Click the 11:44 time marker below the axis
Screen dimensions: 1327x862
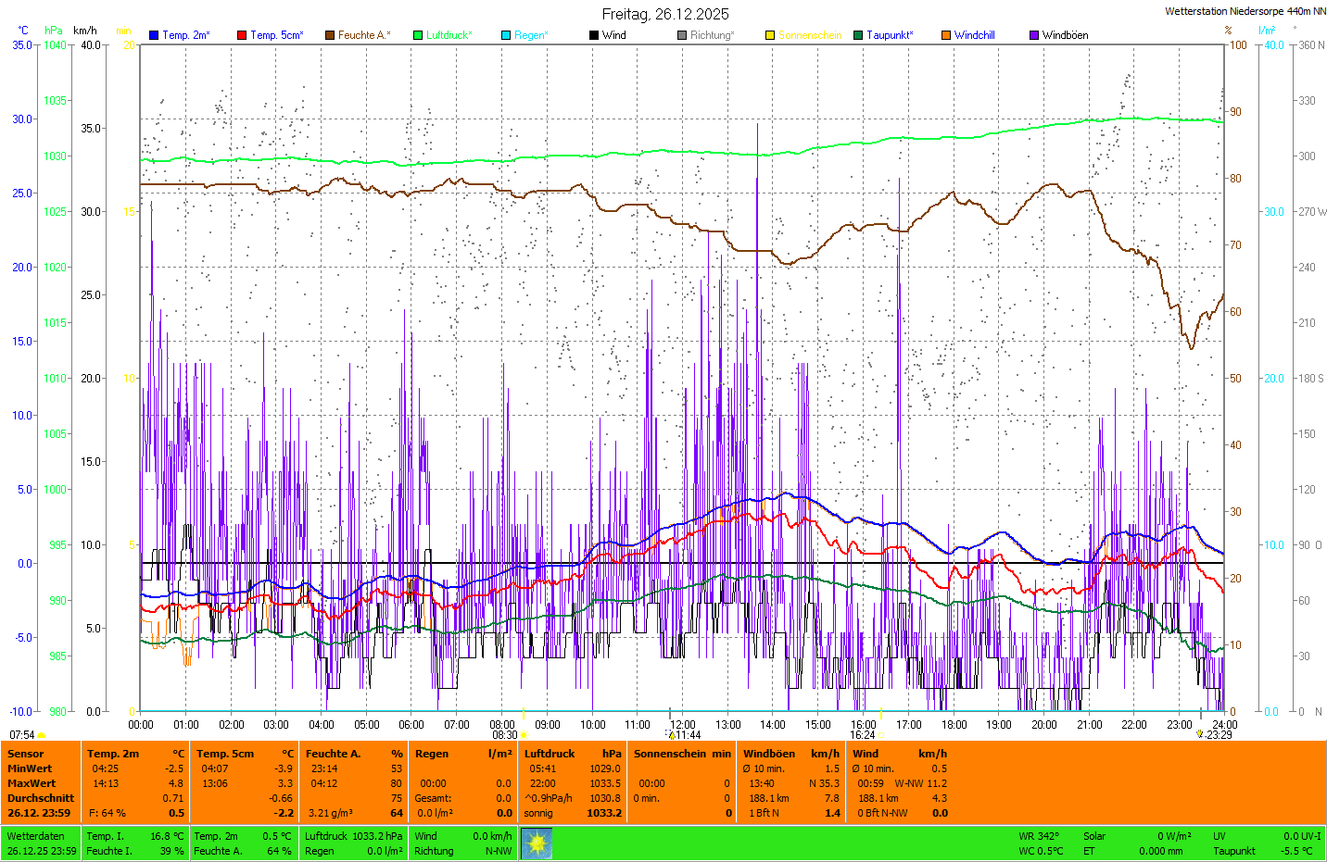tap(688, 735)
